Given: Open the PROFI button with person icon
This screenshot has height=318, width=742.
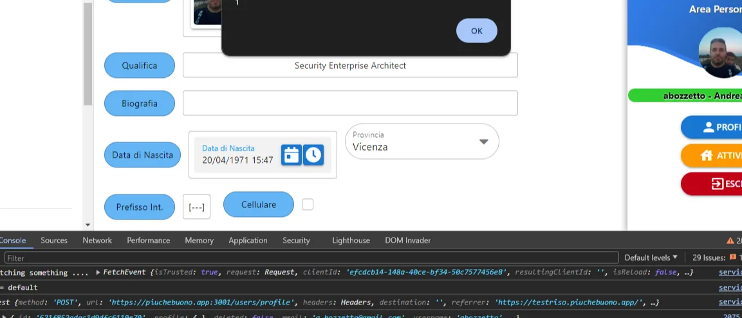Looking at the screenshot, I should click(x=711, y=127).
